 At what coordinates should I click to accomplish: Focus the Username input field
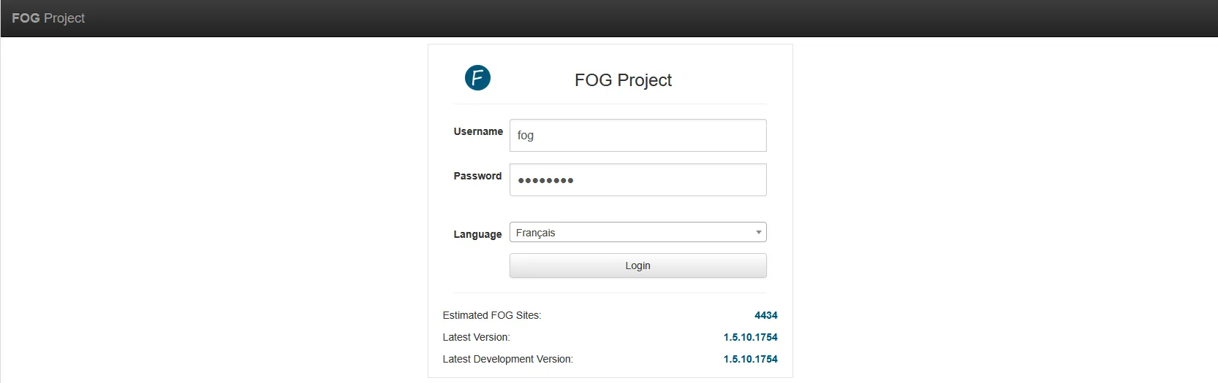coord(638,136)
